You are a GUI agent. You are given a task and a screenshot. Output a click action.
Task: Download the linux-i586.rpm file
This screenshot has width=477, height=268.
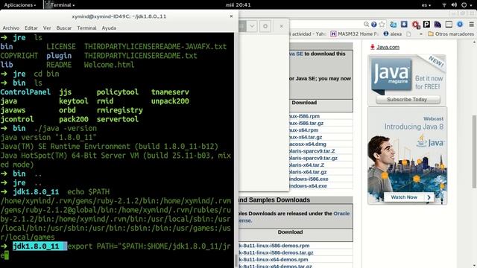click(x=305, y=116)
